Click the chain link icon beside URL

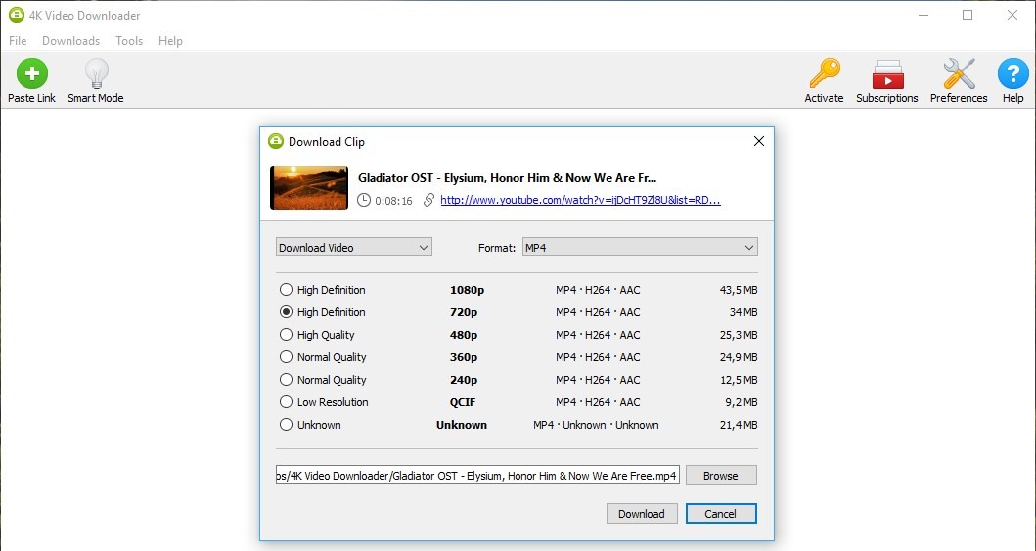coord(428,200)
